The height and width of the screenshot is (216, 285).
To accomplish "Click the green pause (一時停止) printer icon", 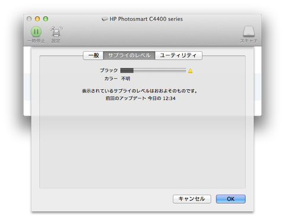I will tap(36, 31).
